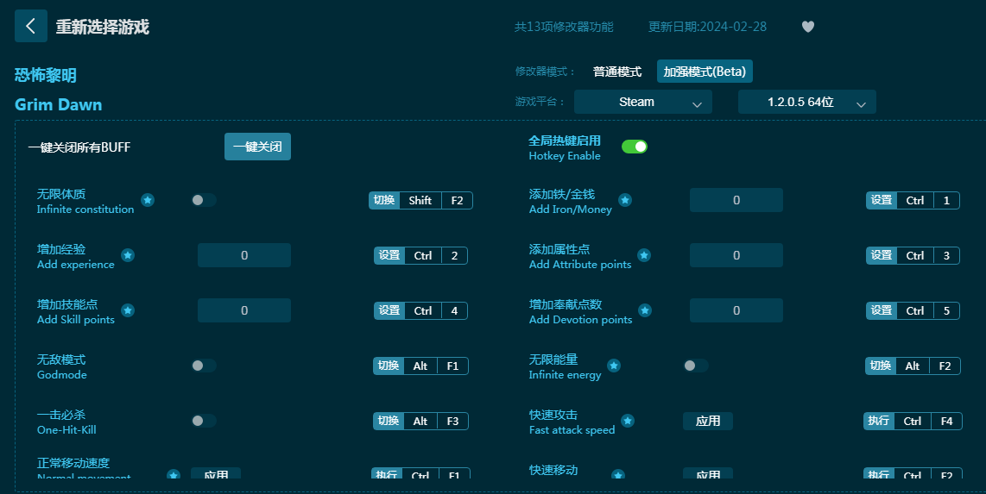Click star icon beside Add Iron/Money
This screenshot has width=986, height=494.
click(x=624, y=200)
